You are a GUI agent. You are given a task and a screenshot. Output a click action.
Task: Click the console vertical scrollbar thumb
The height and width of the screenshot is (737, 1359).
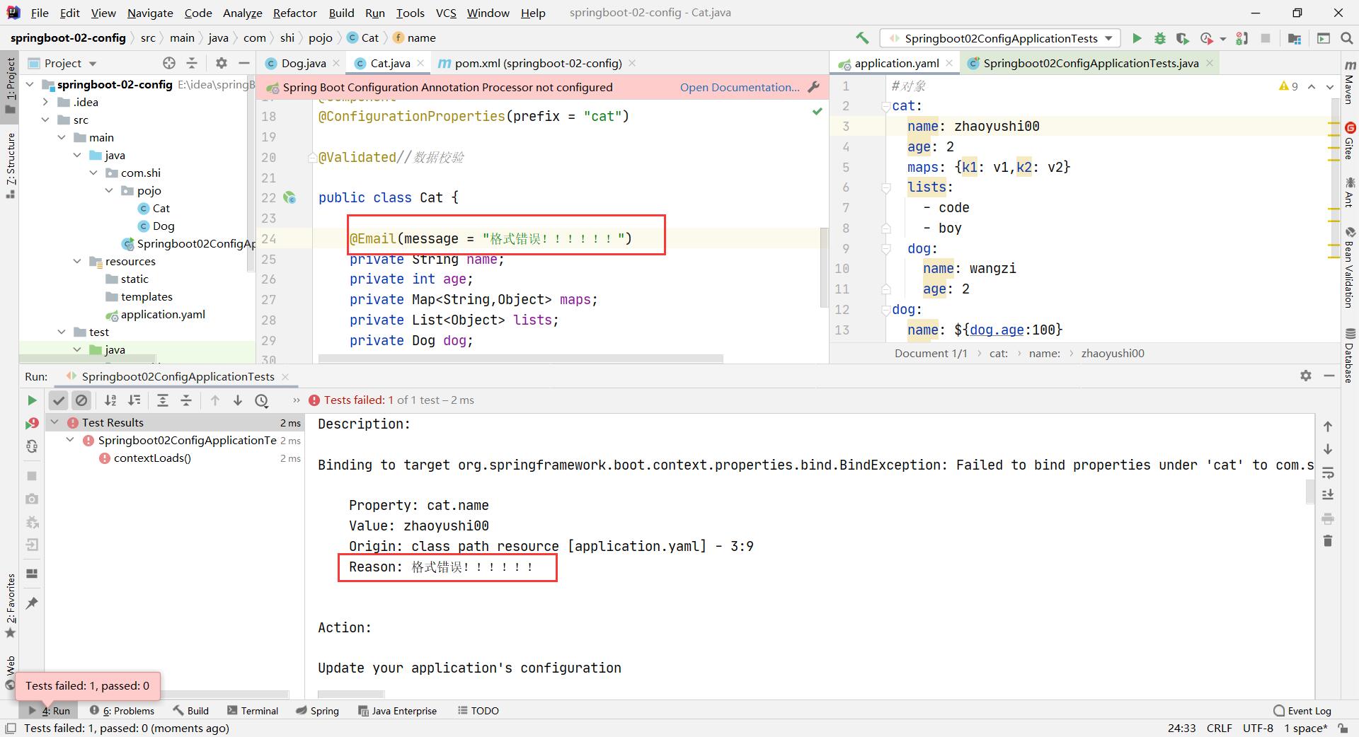click(1309, 492)
